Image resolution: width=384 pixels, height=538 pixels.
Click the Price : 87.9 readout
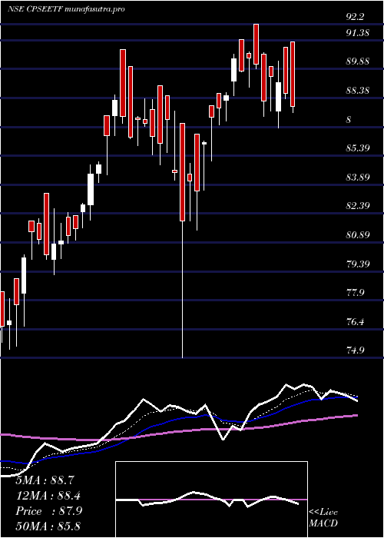(49, 511)
